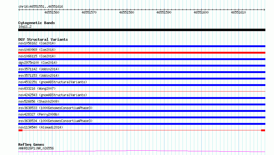Click the magenta ANKRD26P1 gene line
Screen dimensions: 274x155
pyautogui.click(x=142, y=151)
